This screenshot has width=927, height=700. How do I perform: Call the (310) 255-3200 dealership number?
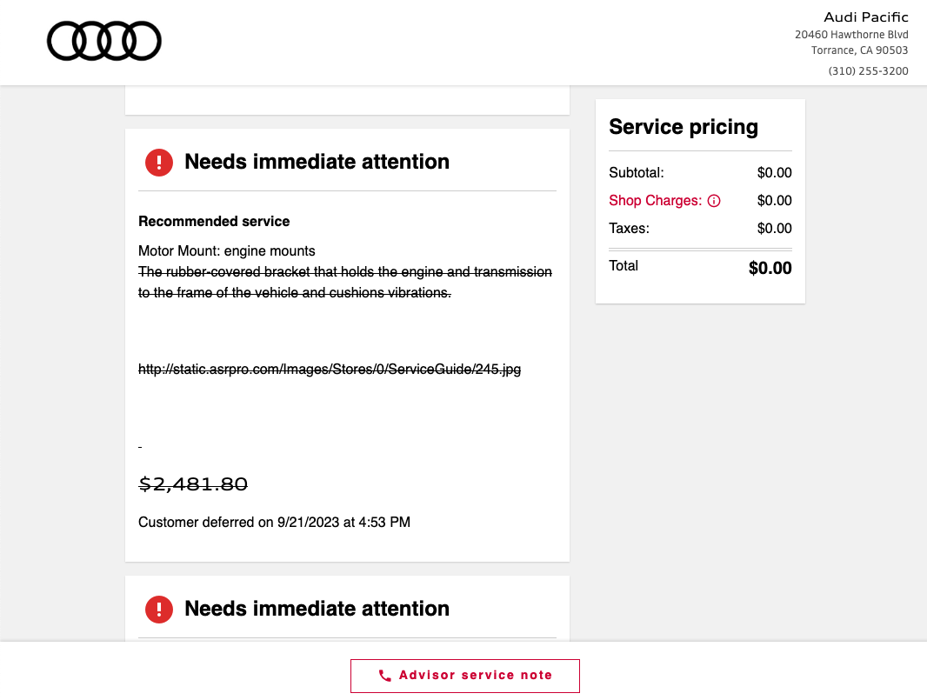(x=867, y=70)
